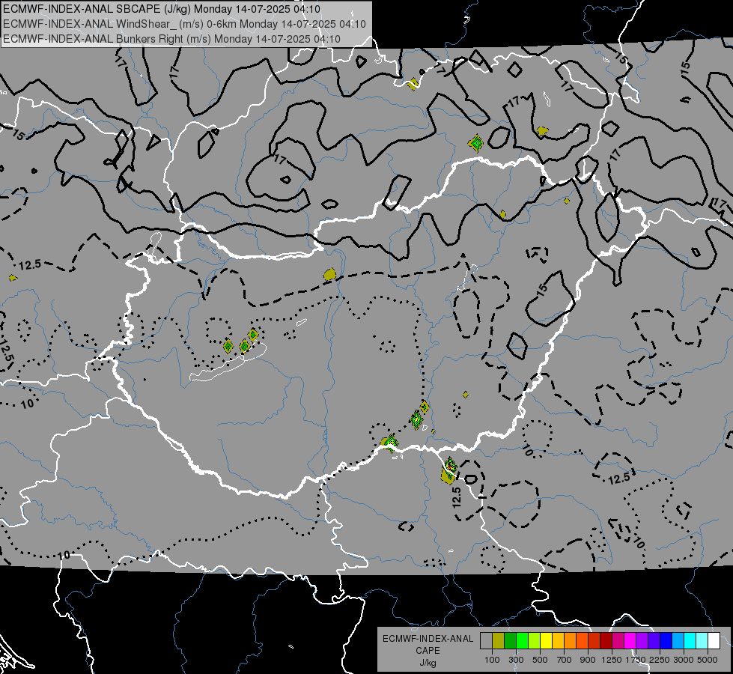Click the amber swatch above the 700 label
Screen dimensions: 733x674
coord(559,640)
